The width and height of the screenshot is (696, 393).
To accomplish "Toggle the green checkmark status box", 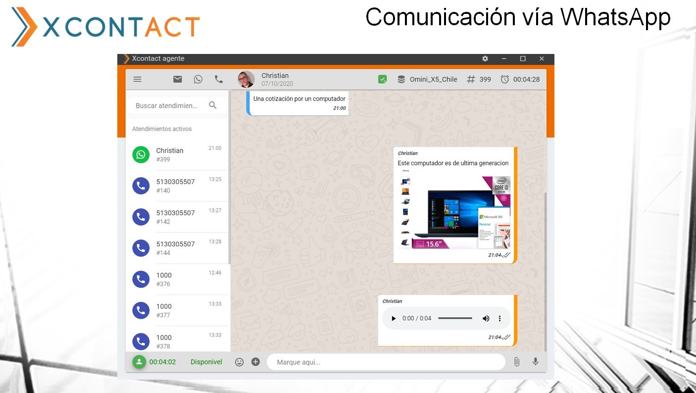I will click(x=382, y=79).
